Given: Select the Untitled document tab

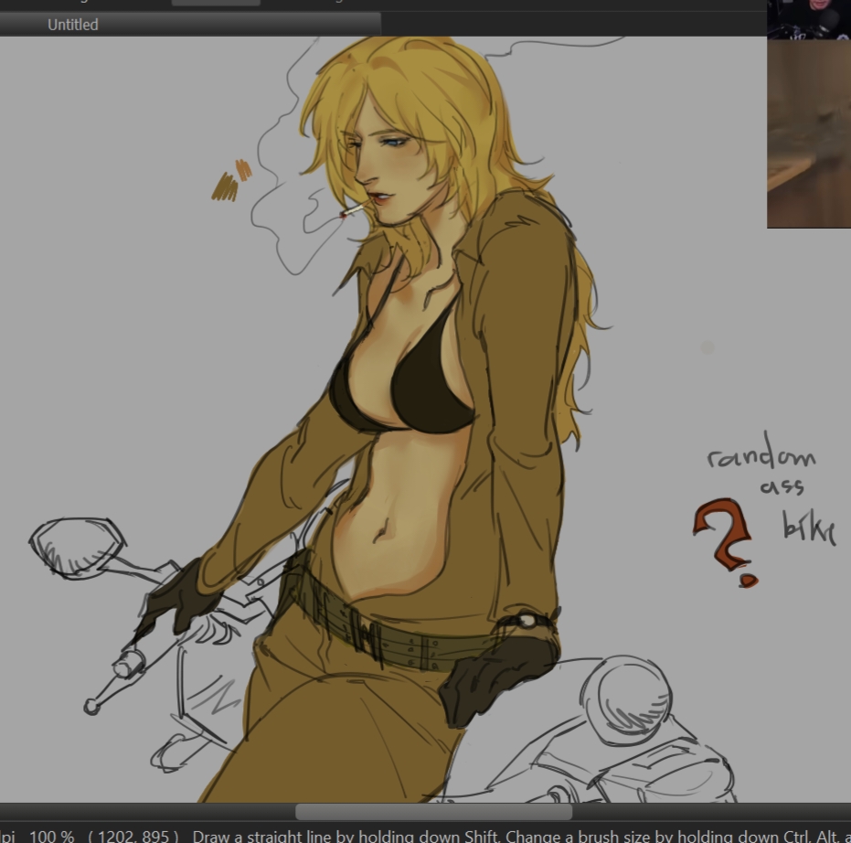Looking at the screenshot, I should coord(73,25).
